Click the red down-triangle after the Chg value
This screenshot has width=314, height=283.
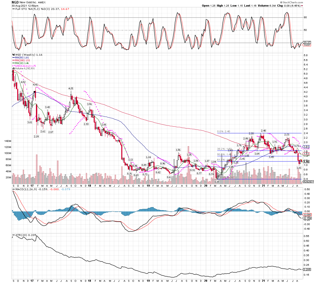click(x=302, y=6)
